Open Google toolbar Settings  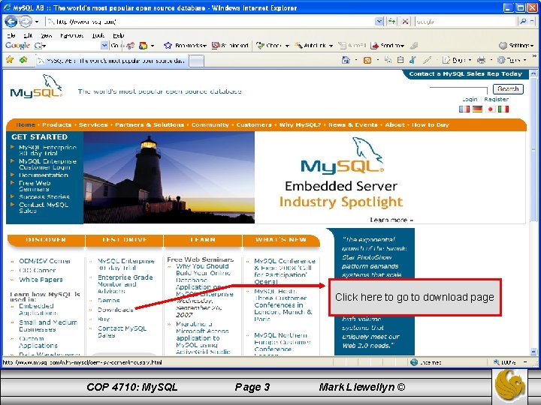click(516, 46)
